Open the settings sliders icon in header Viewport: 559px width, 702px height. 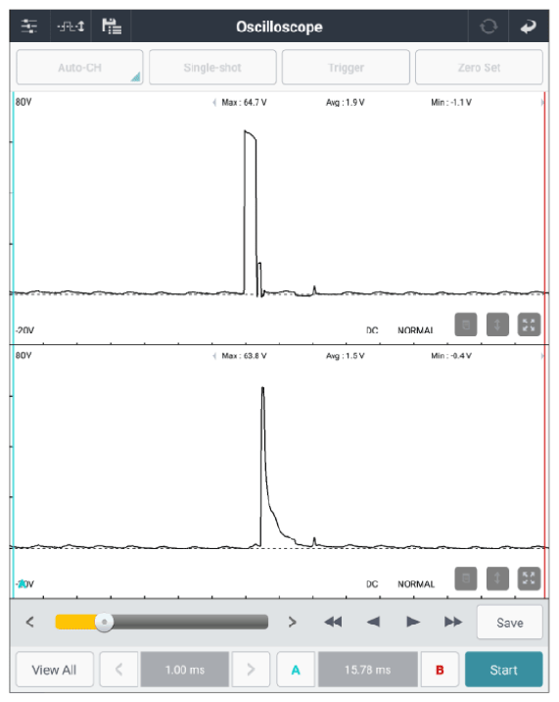(29, 26)
